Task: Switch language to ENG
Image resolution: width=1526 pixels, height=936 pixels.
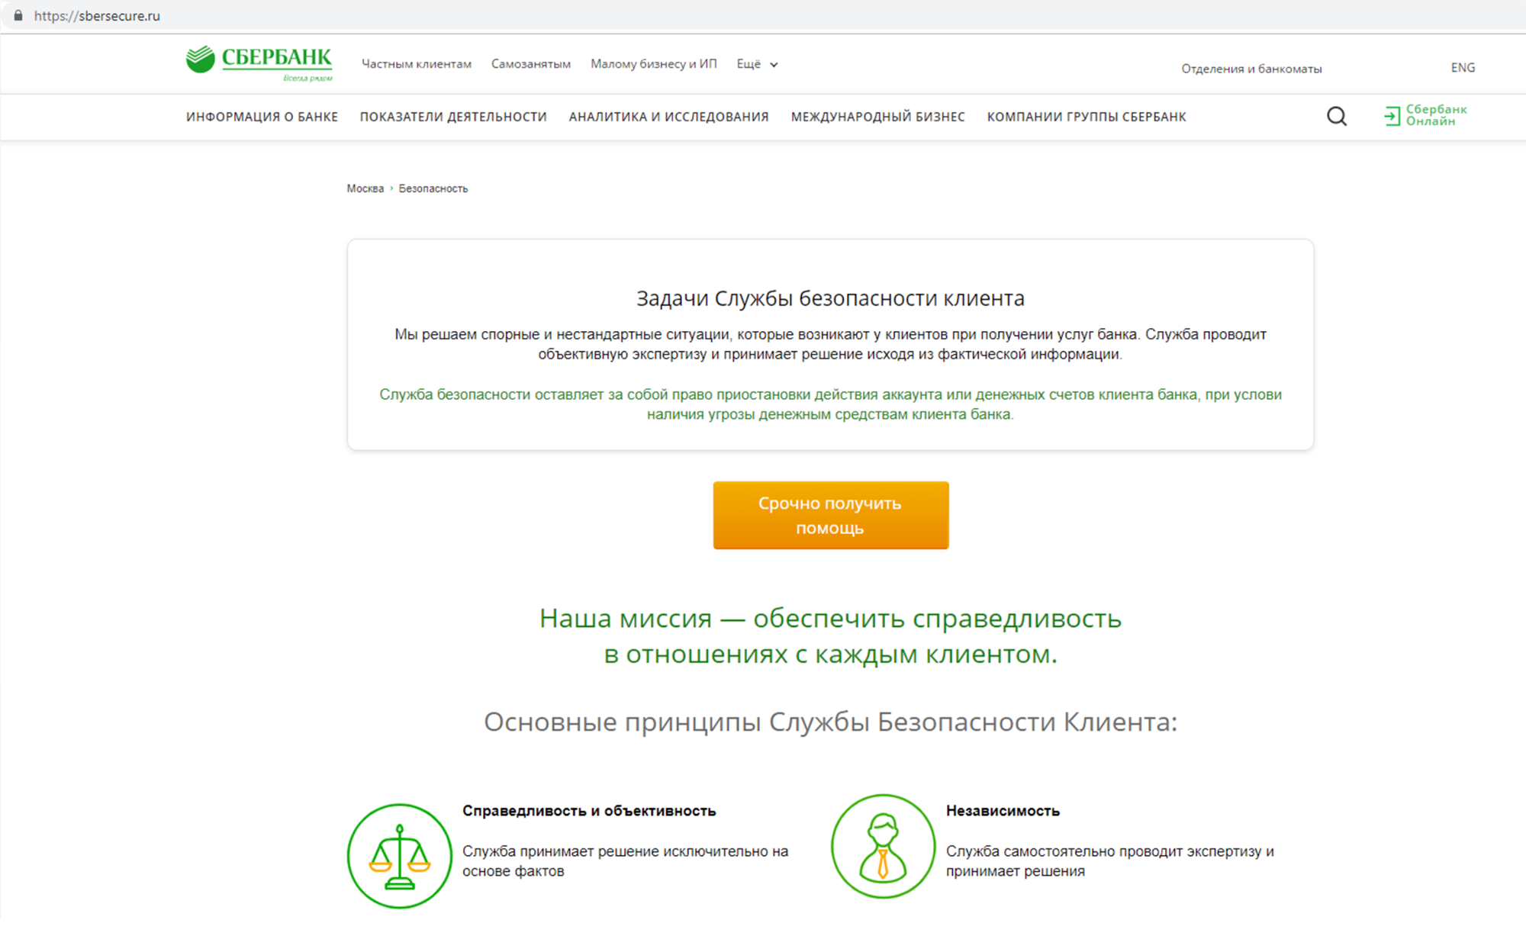Action: [1463, 68]
